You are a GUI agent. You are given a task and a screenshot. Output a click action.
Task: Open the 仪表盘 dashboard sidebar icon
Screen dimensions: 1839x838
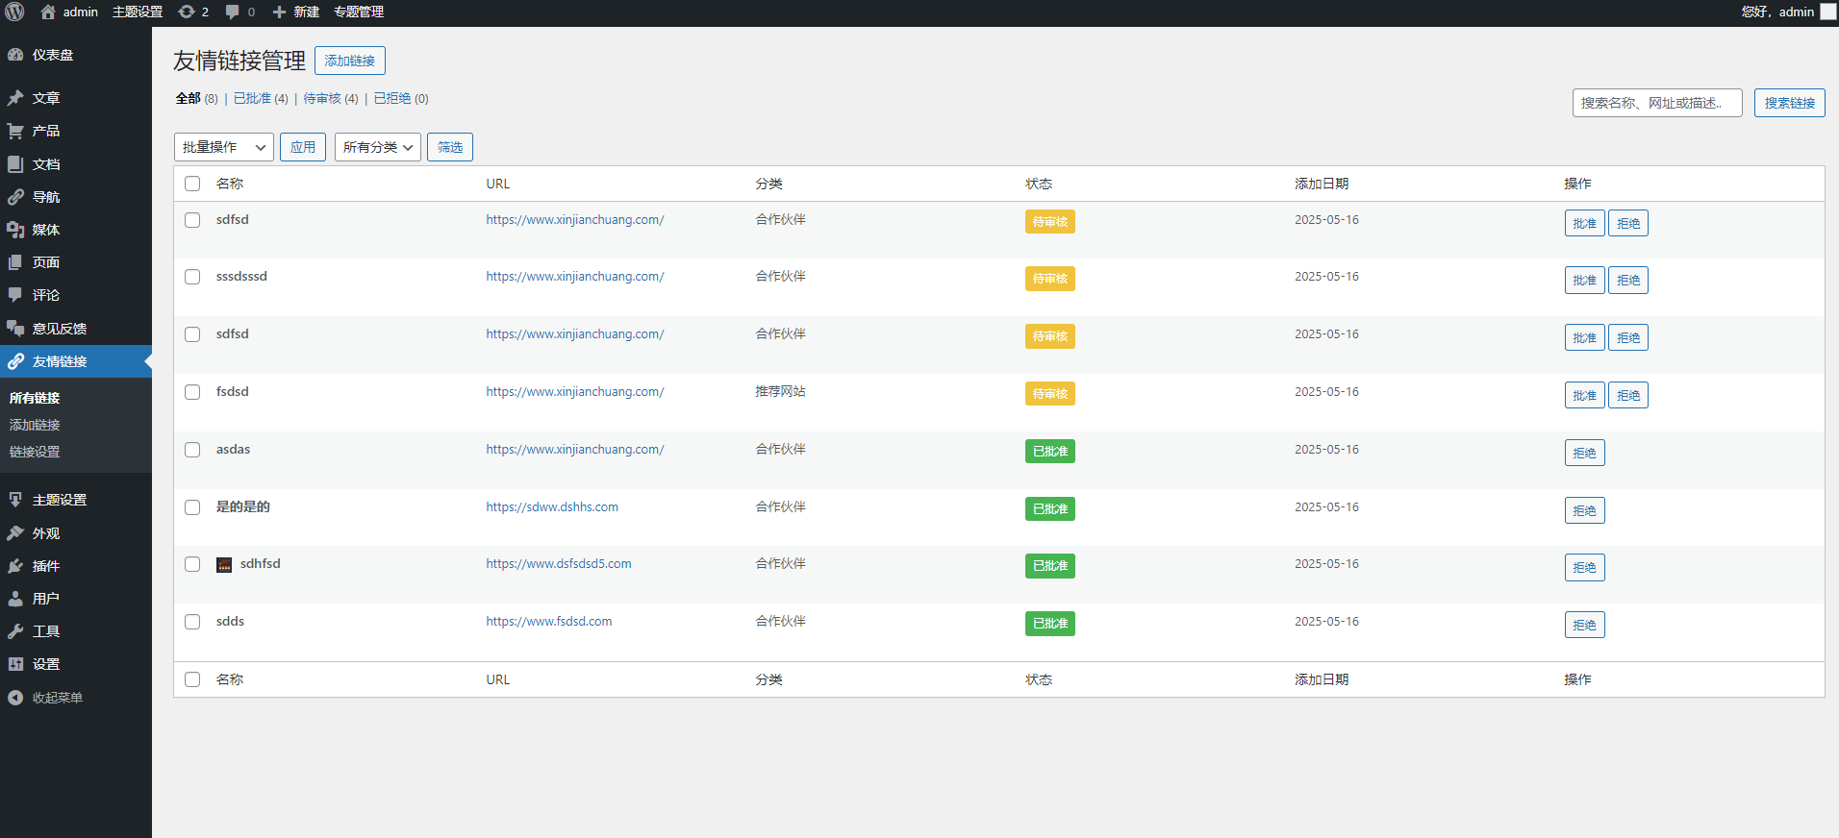[16, 55]
